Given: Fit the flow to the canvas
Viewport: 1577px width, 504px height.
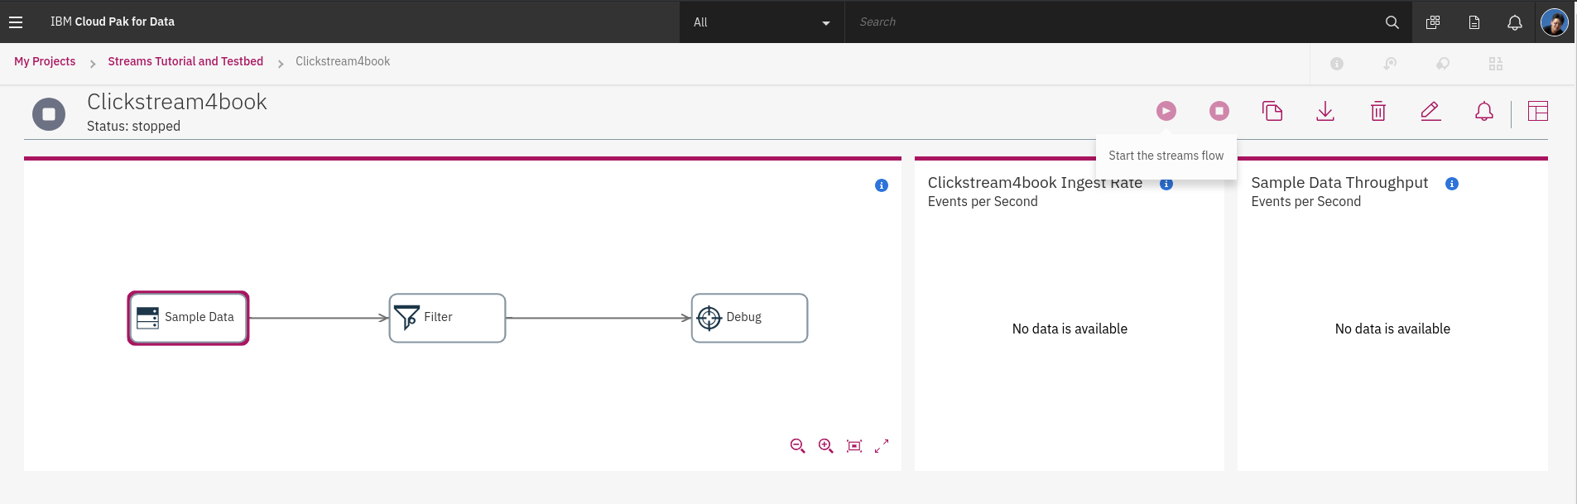Looking at the screenshot, I should point(854,446).
